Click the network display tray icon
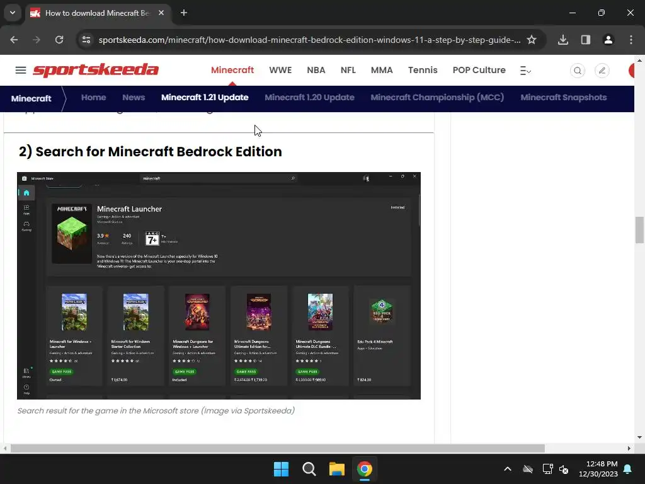 [547, 469]
